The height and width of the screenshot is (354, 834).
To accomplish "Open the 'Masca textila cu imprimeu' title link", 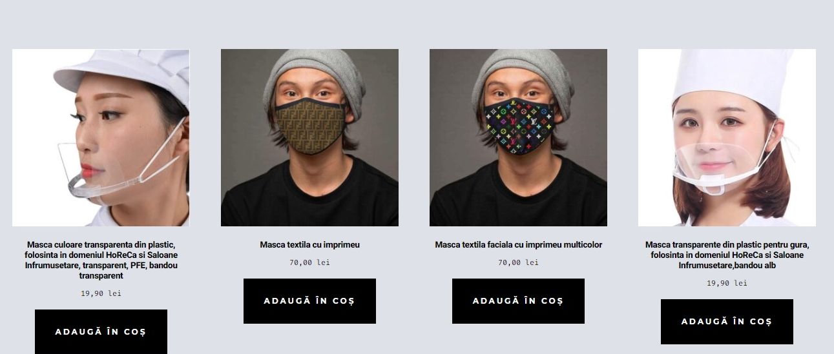I will click(x=309, y=245).
